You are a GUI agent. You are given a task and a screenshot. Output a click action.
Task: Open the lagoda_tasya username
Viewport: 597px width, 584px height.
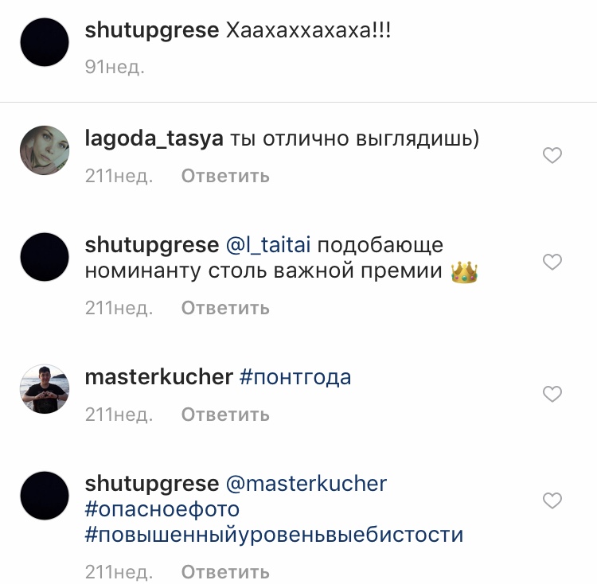pyautogui.click(x=154, y=138)
